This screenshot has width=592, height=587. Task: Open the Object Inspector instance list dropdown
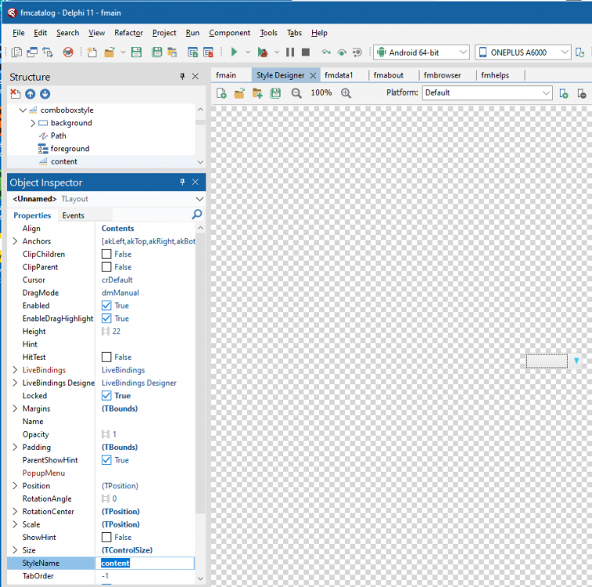click(199, 199)
